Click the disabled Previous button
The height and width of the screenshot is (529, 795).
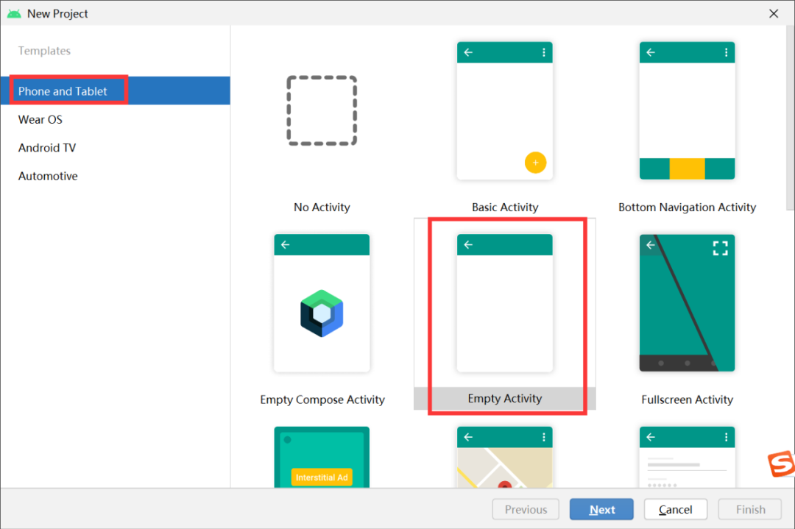coord(526,509)
